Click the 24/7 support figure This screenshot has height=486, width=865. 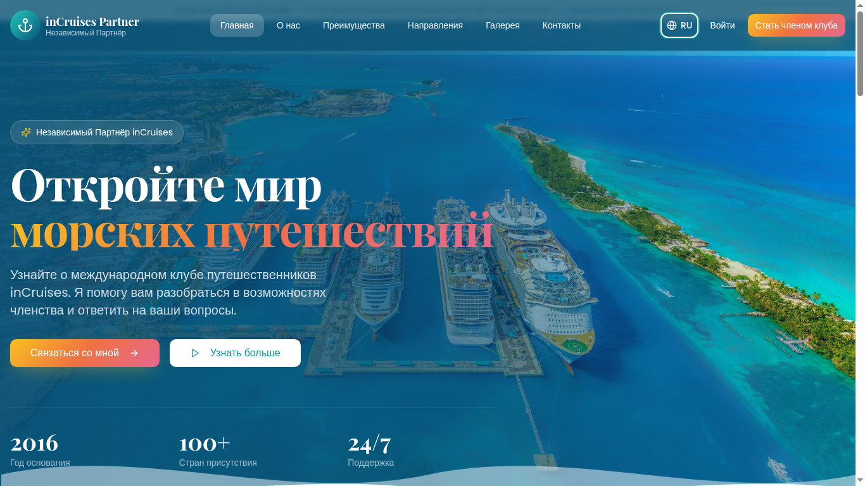point(369,443)
